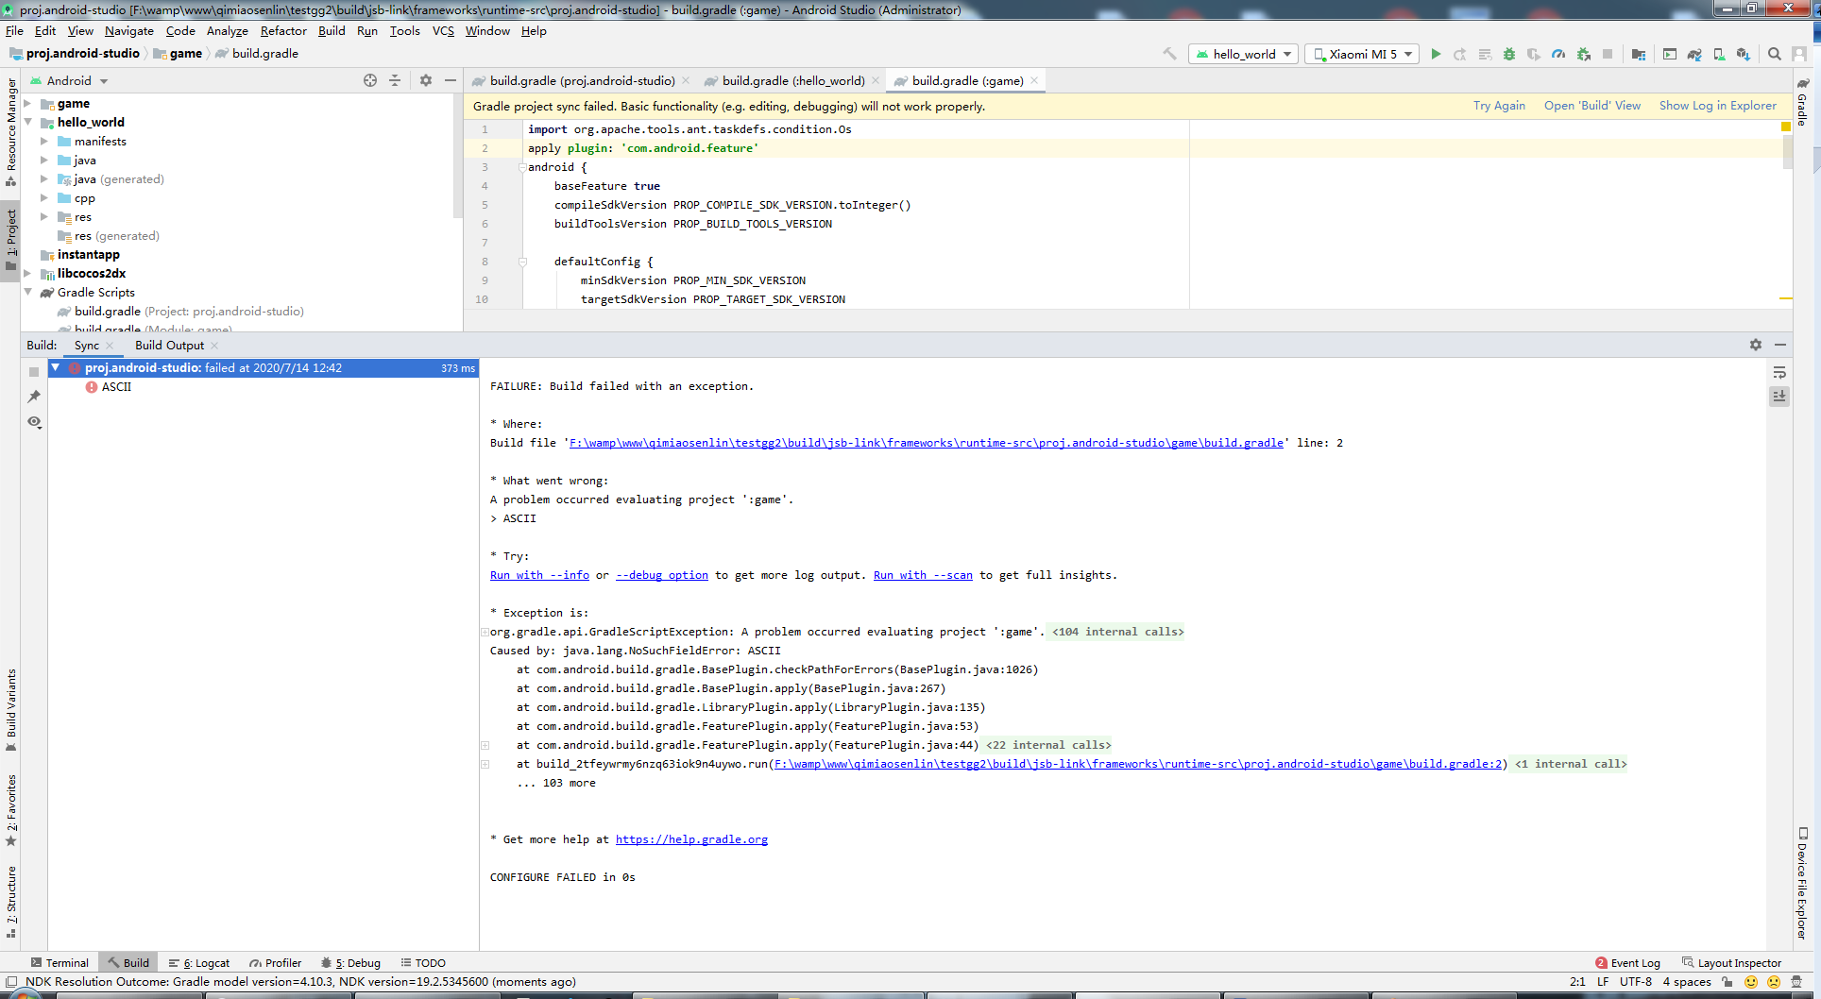Expand the manifests folder
The image size is (1821, 999).
(x=44, y=141)
